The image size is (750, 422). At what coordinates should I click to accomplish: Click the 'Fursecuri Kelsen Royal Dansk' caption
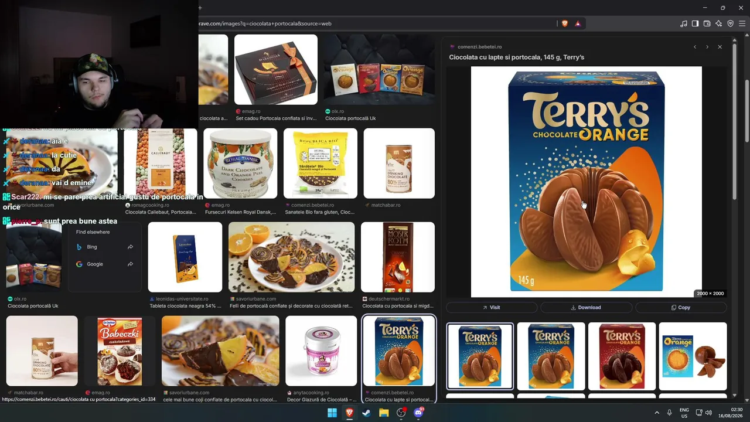(x=240, y=212)
